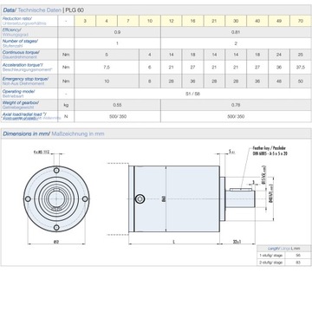Click the output shaft in the side view
Image resolution: width=312 pixels, height=312 pixels.
tap(240, 198)
